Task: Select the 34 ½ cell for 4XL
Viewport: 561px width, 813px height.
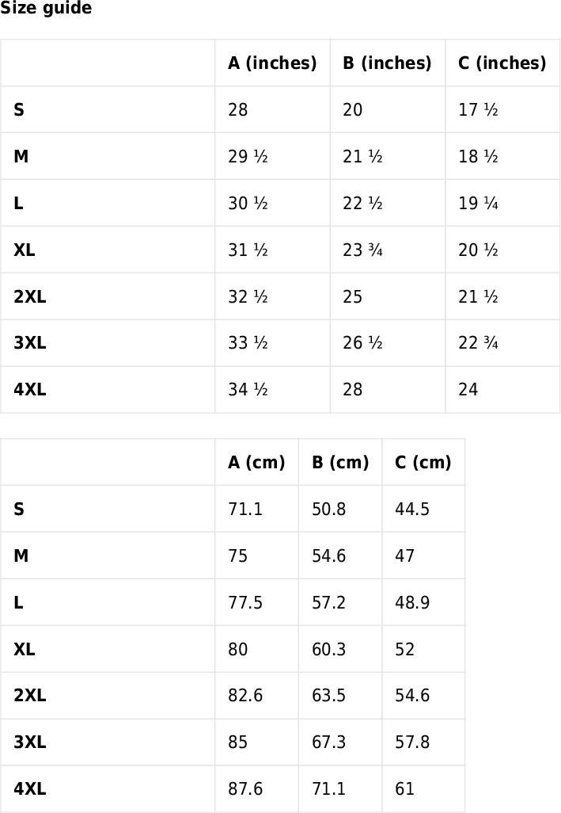Action: coord(248,389)
